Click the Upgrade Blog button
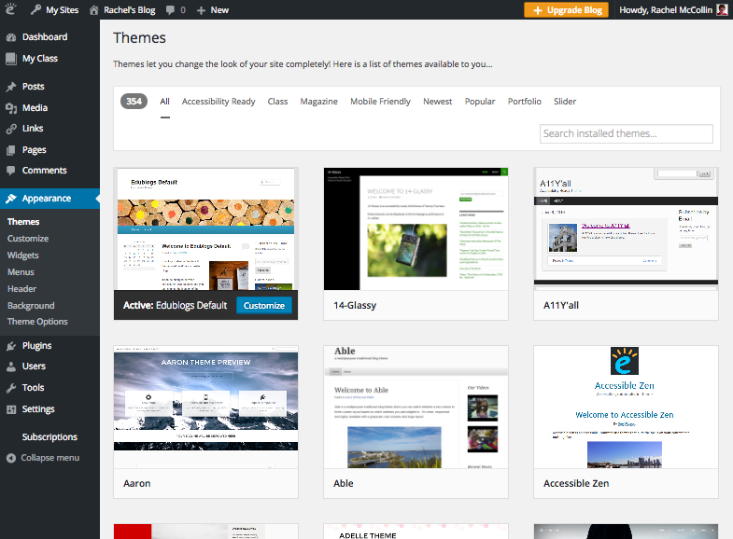The width and height of the screenshot is (733, 539). (566, 10)
